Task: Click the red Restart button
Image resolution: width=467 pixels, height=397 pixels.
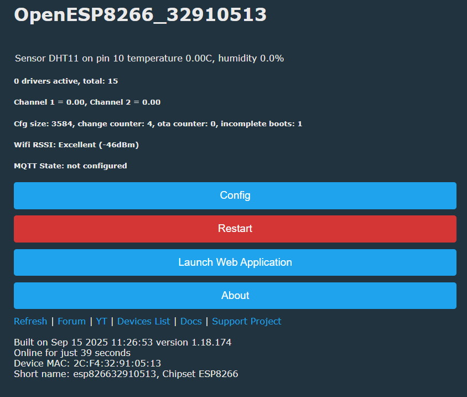Action: coord(235,229)
